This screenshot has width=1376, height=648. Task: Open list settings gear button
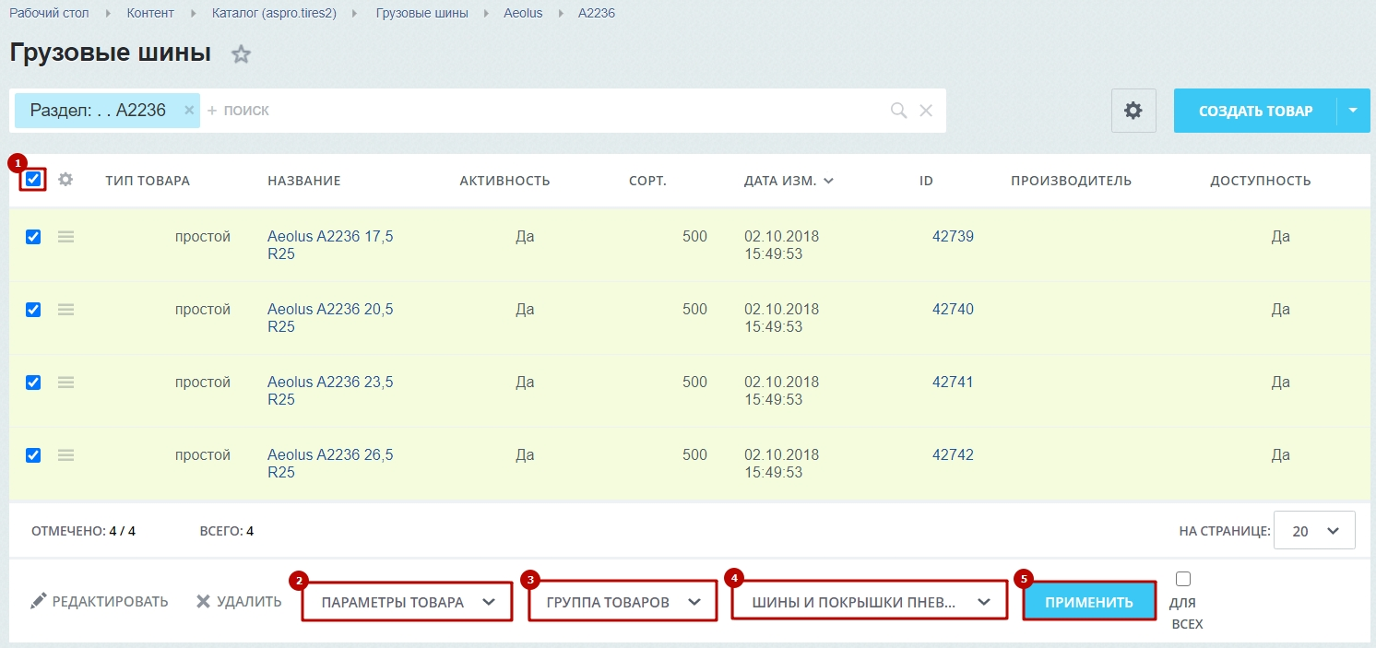tap(1133, 111)
